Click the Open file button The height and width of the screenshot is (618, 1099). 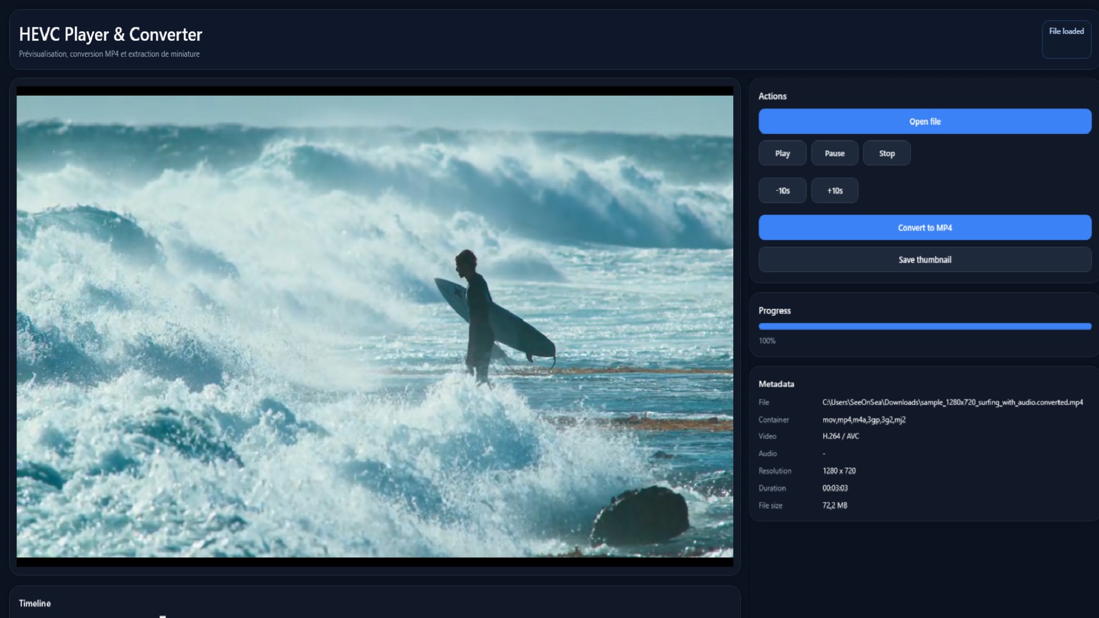924,121
